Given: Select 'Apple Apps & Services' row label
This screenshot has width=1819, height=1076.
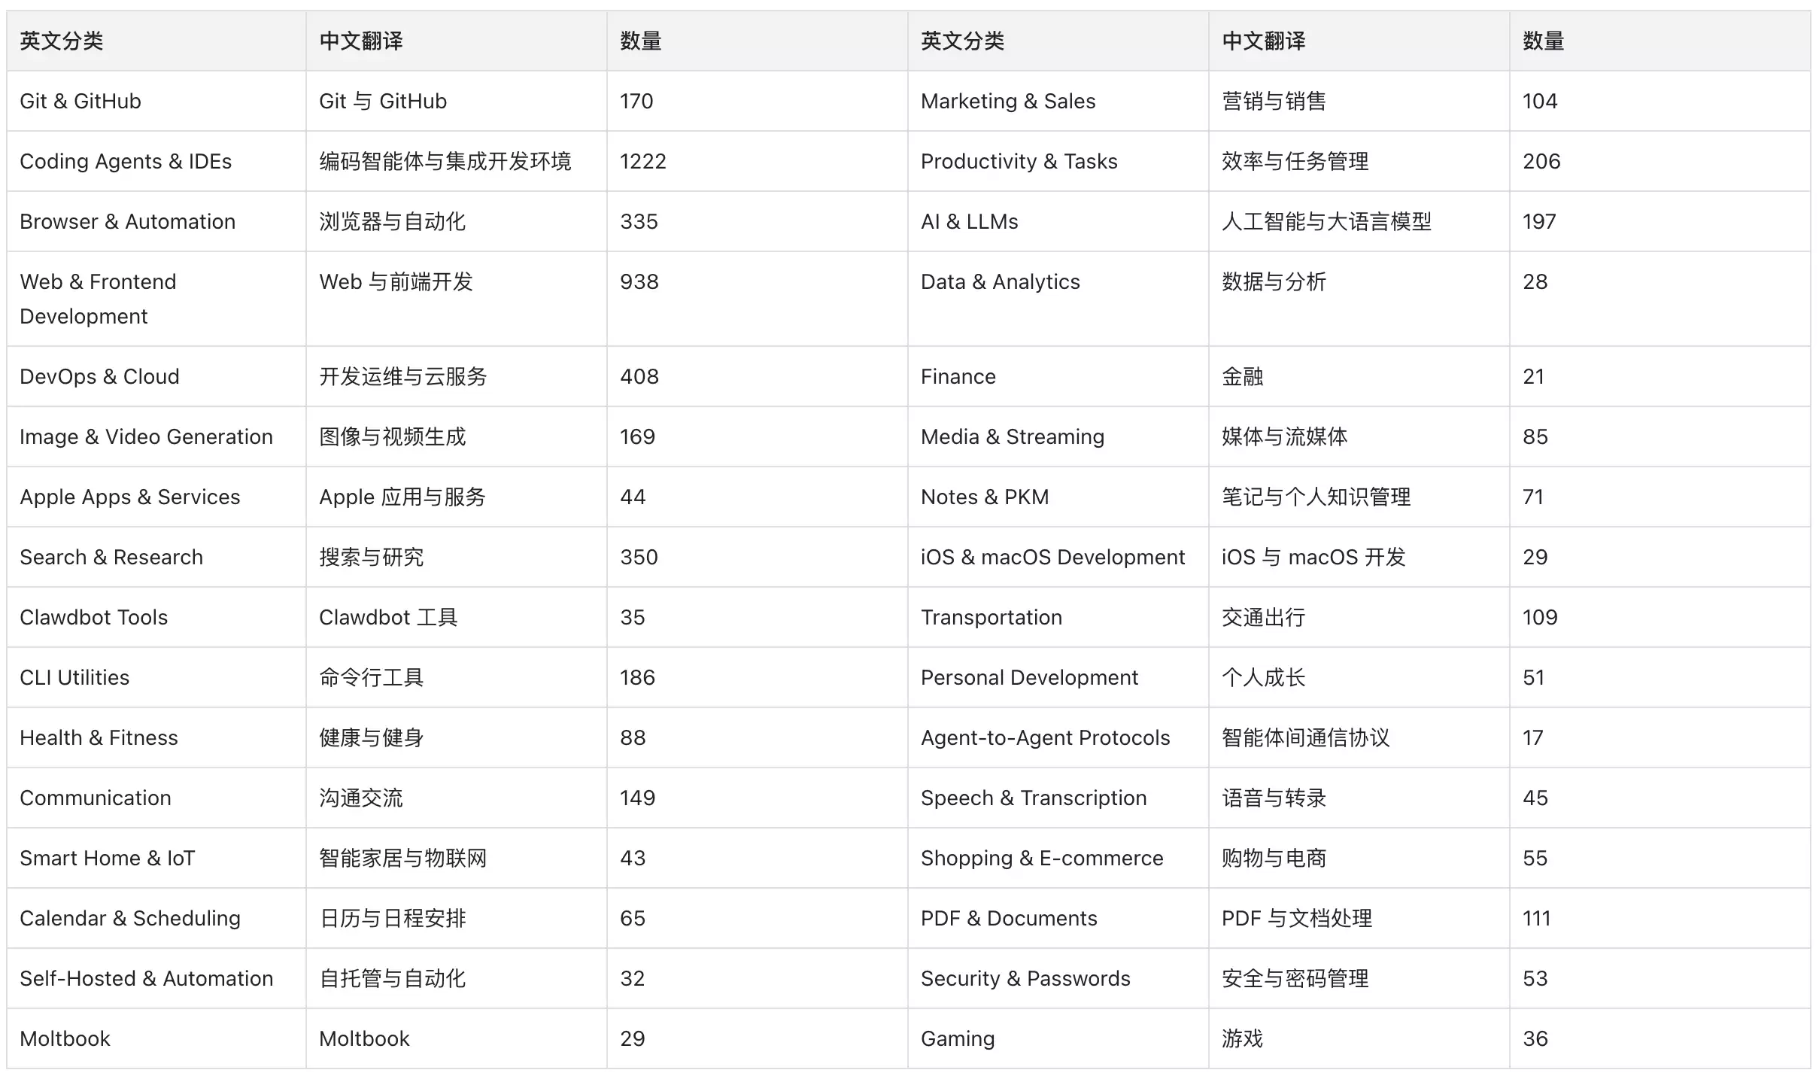Looking at the screenshot, I should (x=129, y=497).
